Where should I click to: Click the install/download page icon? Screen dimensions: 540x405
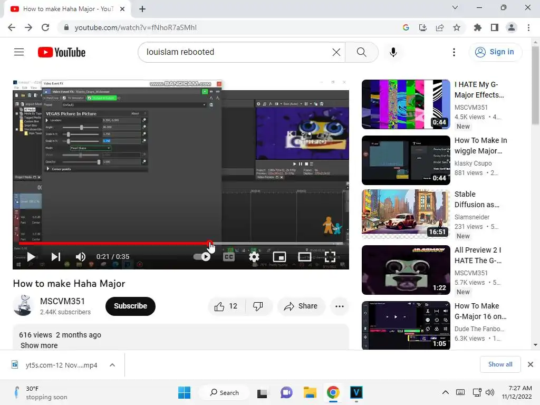422,27
